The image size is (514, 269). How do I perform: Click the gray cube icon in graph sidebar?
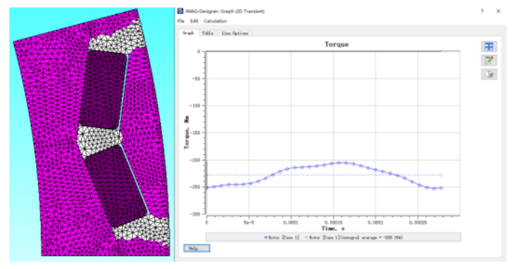[x=489, y=74]
